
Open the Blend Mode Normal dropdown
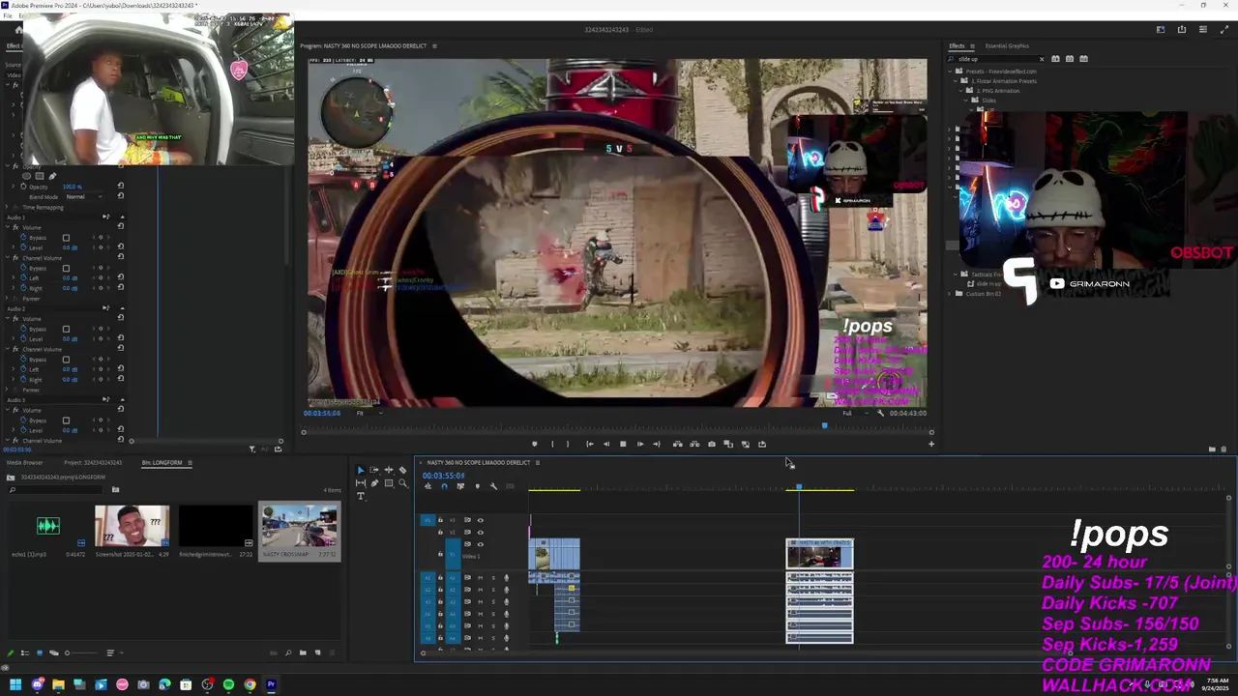84,196
